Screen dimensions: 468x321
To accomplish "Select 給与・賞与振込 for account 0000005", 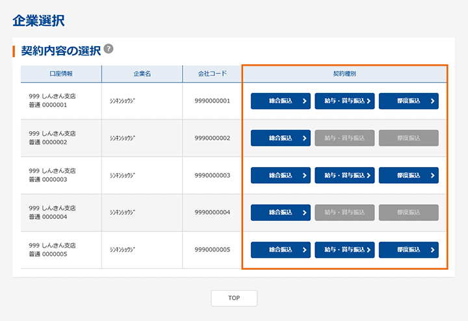I will coord(344,250).
